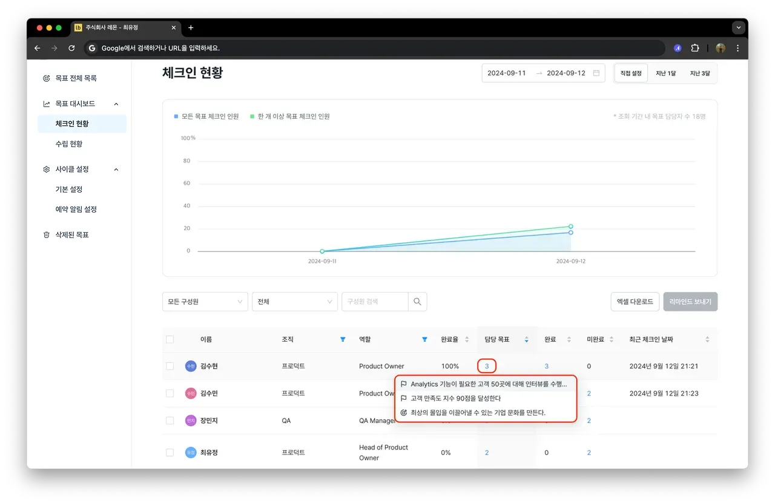Collapse the 목표 대시보드 sidebar section
This screenshot has height=504, width=775.
point(116,104)
